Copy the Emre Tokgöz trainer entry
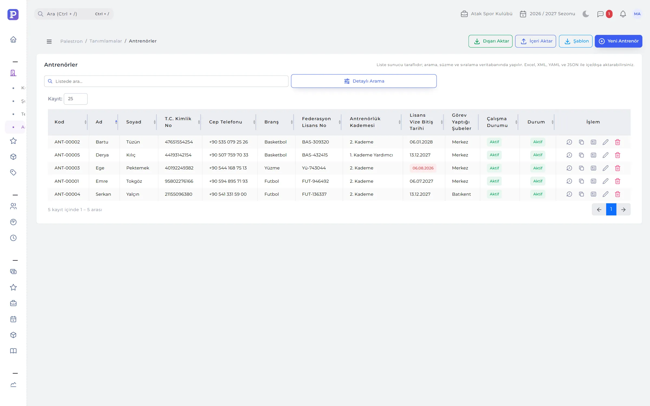The image size is (650, 406). pyautogui.click(x=581, y=181)
